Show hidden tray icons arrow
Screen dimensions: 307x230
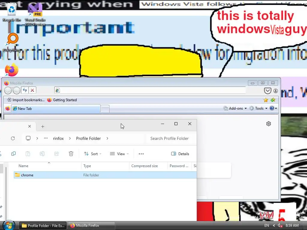(x=274, y=226)
